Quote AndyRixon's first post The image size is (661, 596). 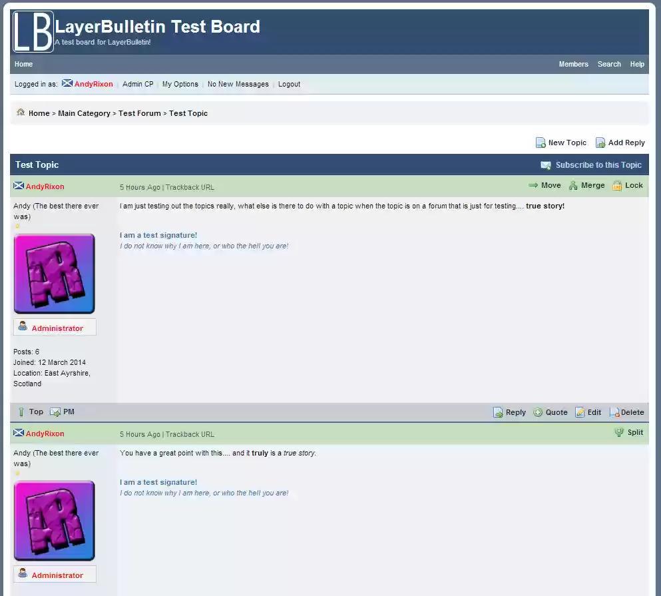point(551,412)
